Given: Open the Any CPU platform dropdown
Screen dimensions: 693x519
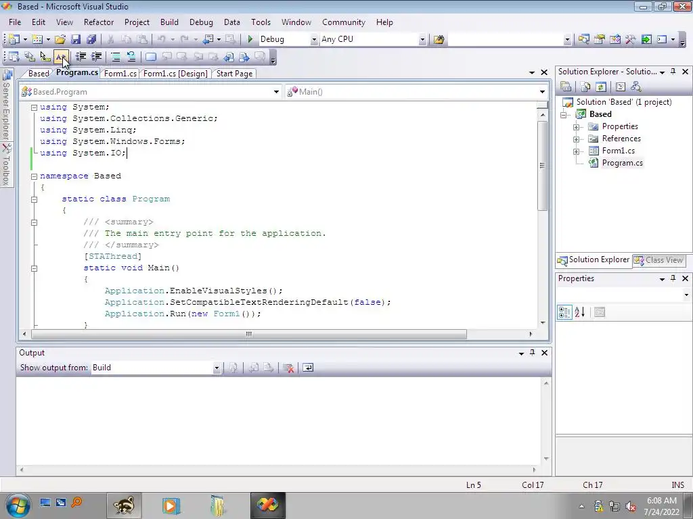Looking at the screenshot, I should [x=422, y=40].
